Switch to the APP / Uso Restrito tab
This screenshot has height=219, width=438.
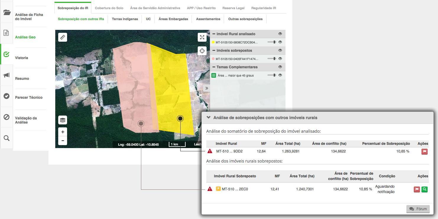point(201,8)
